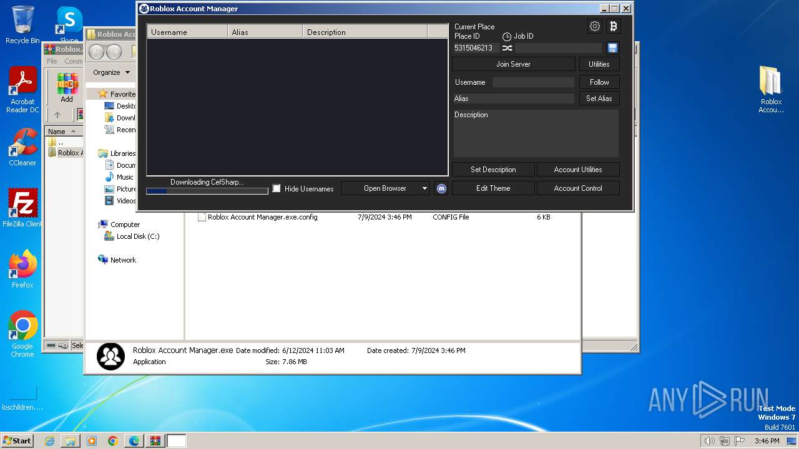The height and width of the screenshot is (449, 799).
Task: Click the Start button
Action: click(x=17, y=441)
